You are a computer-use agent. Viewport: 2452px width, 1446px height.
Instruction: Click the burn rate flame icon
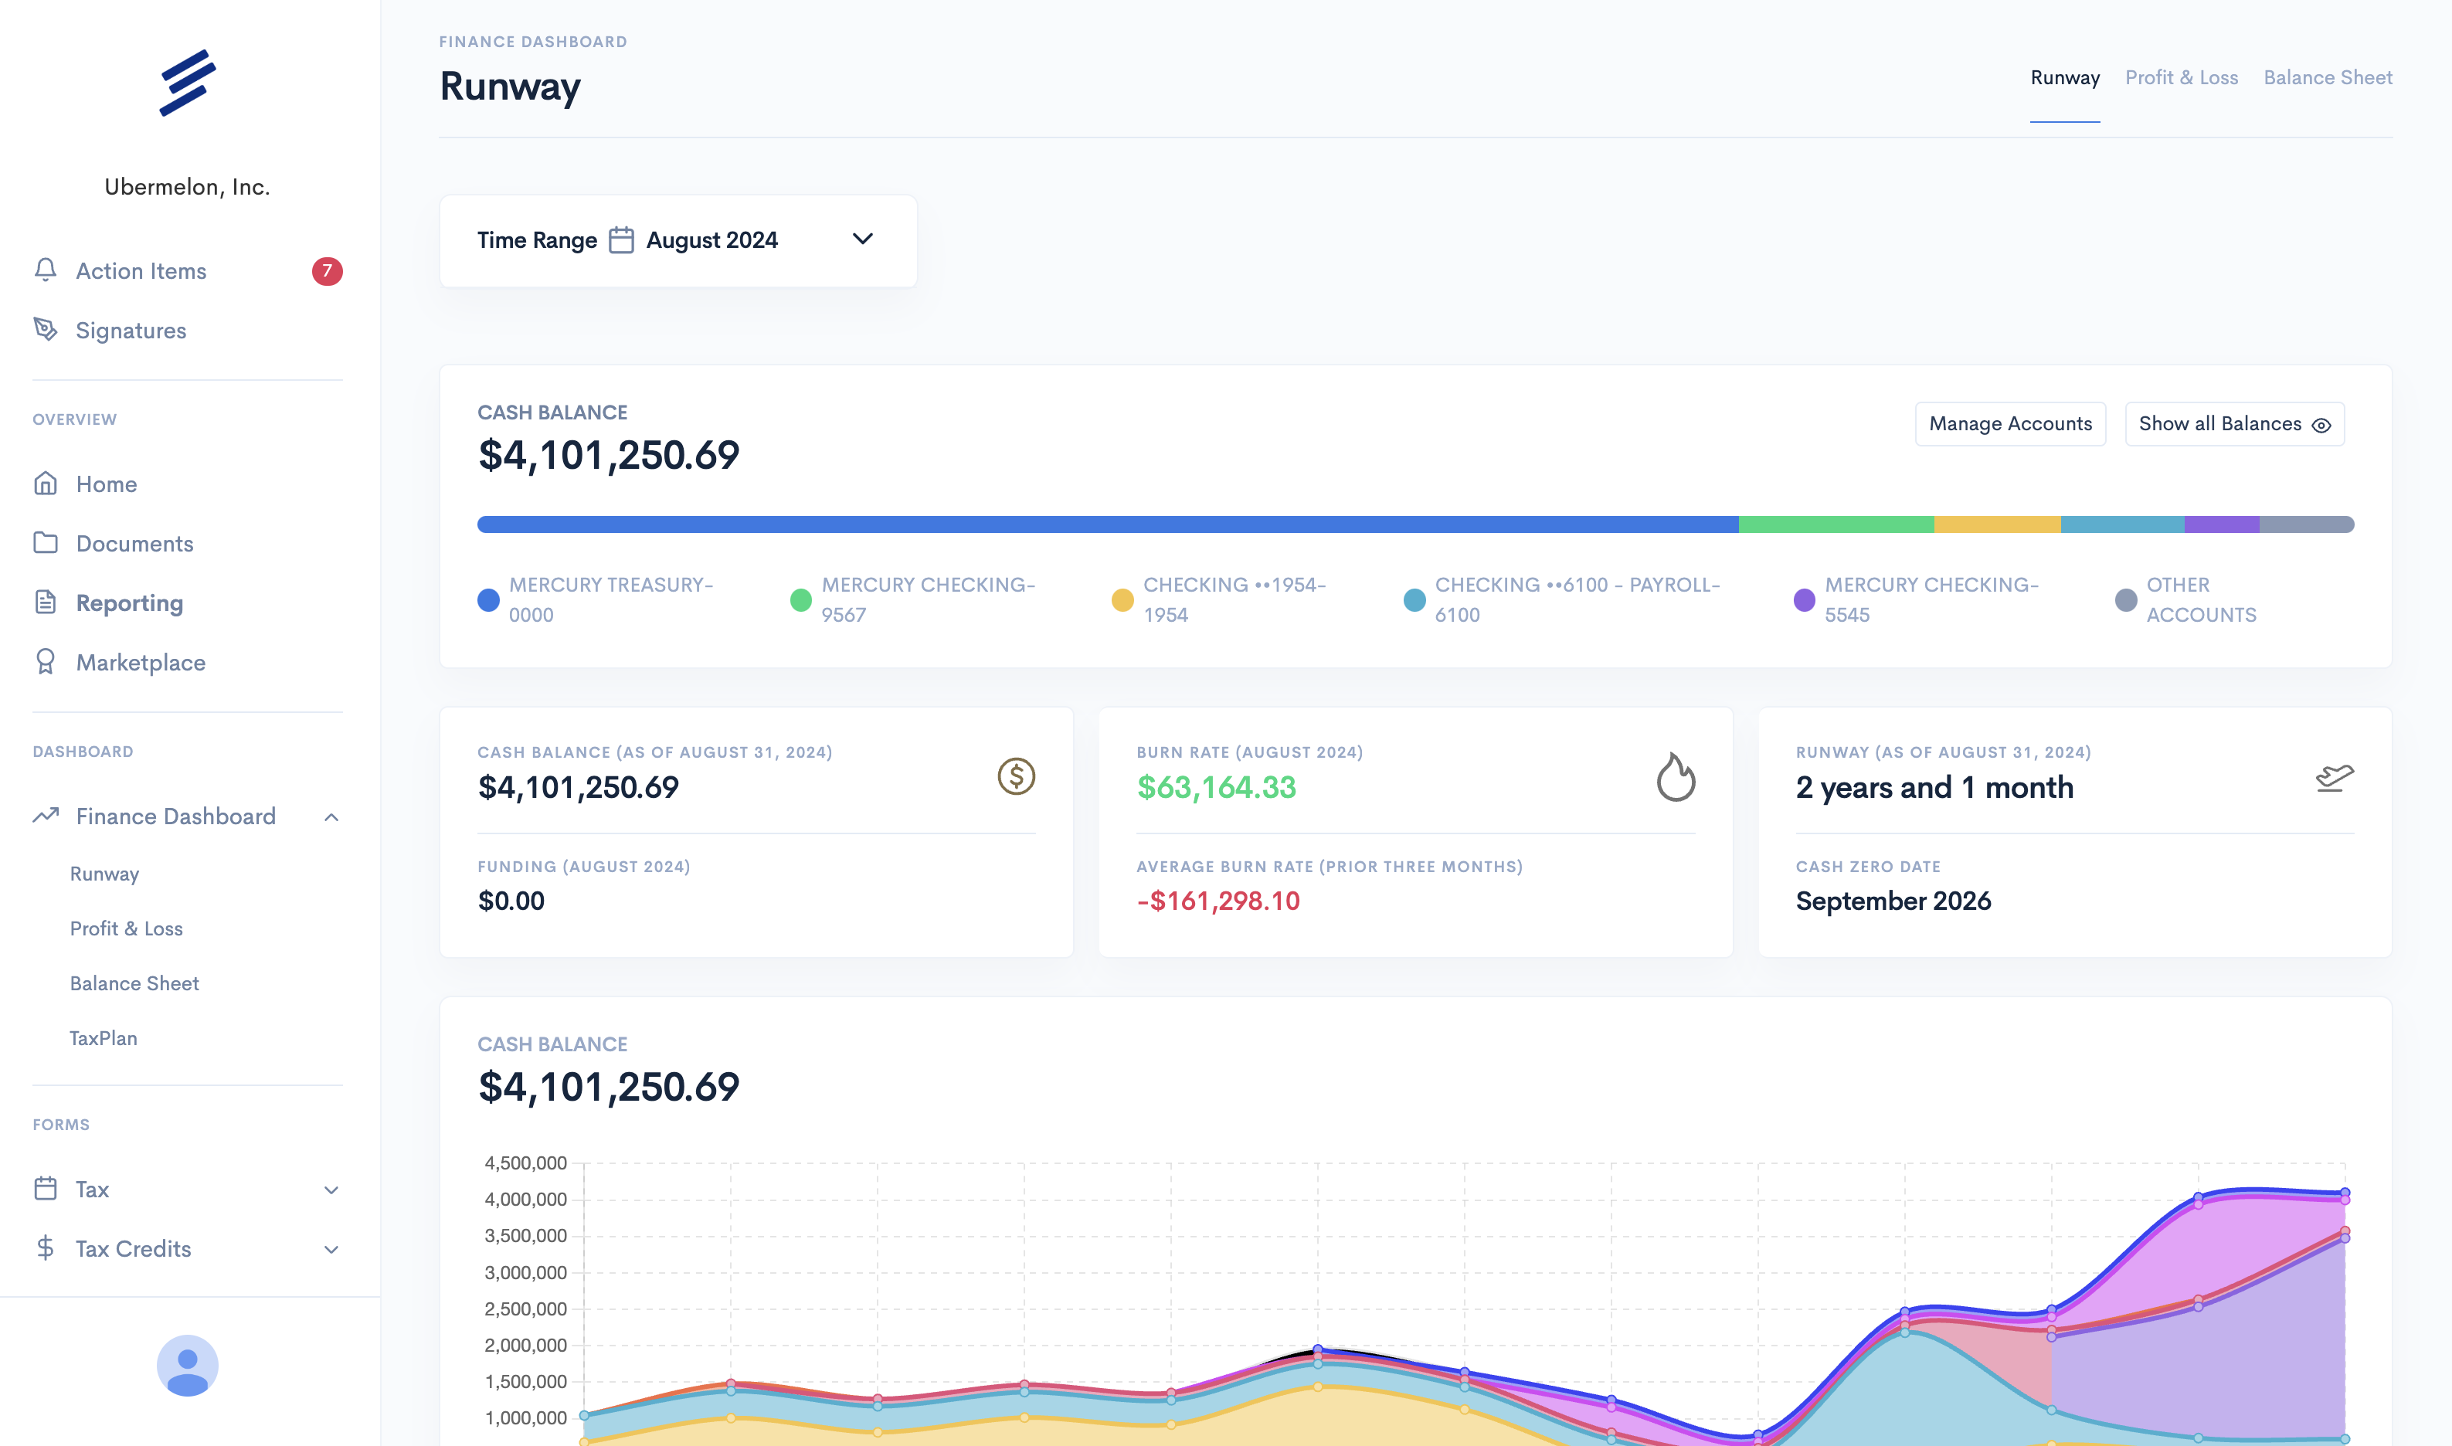click(1676, 776)
